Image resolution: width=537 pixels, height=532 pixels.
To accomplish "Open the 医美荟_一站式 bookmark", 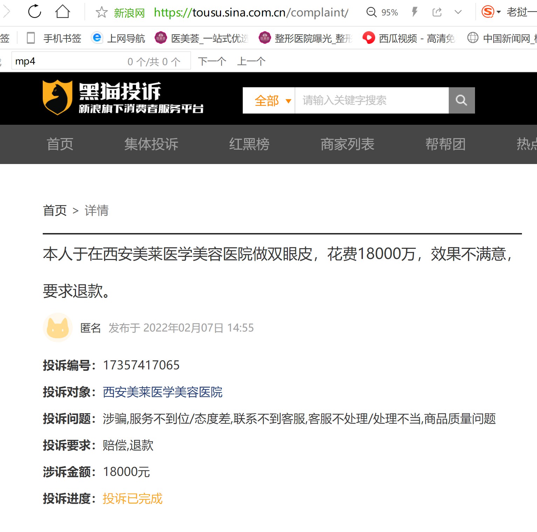I will click(201, 38).
